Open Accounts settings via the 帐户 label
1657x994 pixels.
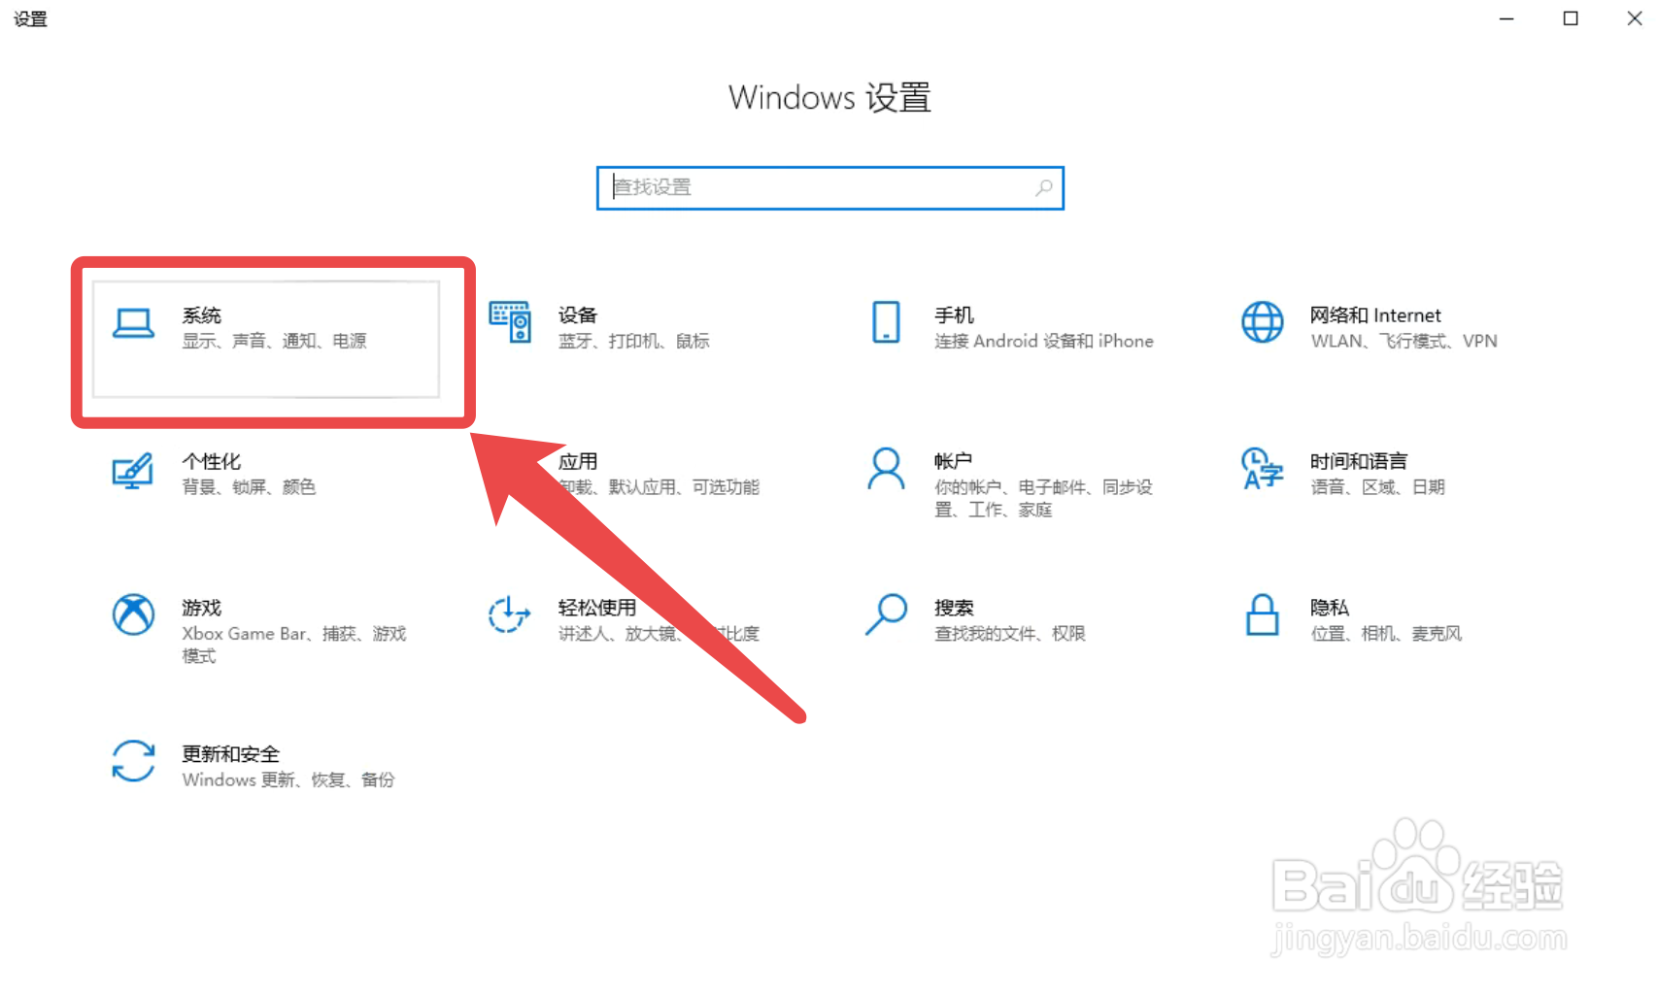[x=952, y=461]
